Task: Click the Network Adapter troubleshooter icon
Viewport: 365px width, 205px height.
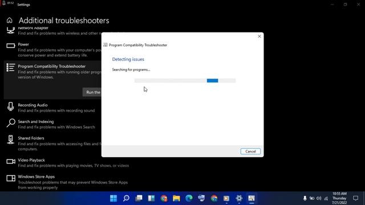Action: coord(10,30)
